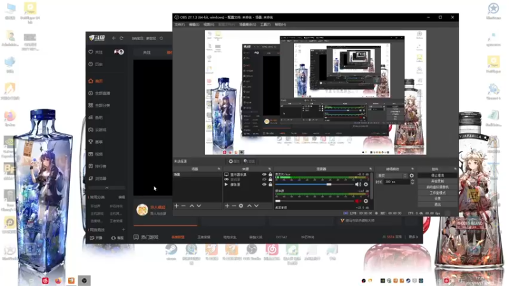Image resolution: width=509 pixels, height=286 pixels.
Task: Add a new scene with the plus icon under 场景
Action: 177,206
